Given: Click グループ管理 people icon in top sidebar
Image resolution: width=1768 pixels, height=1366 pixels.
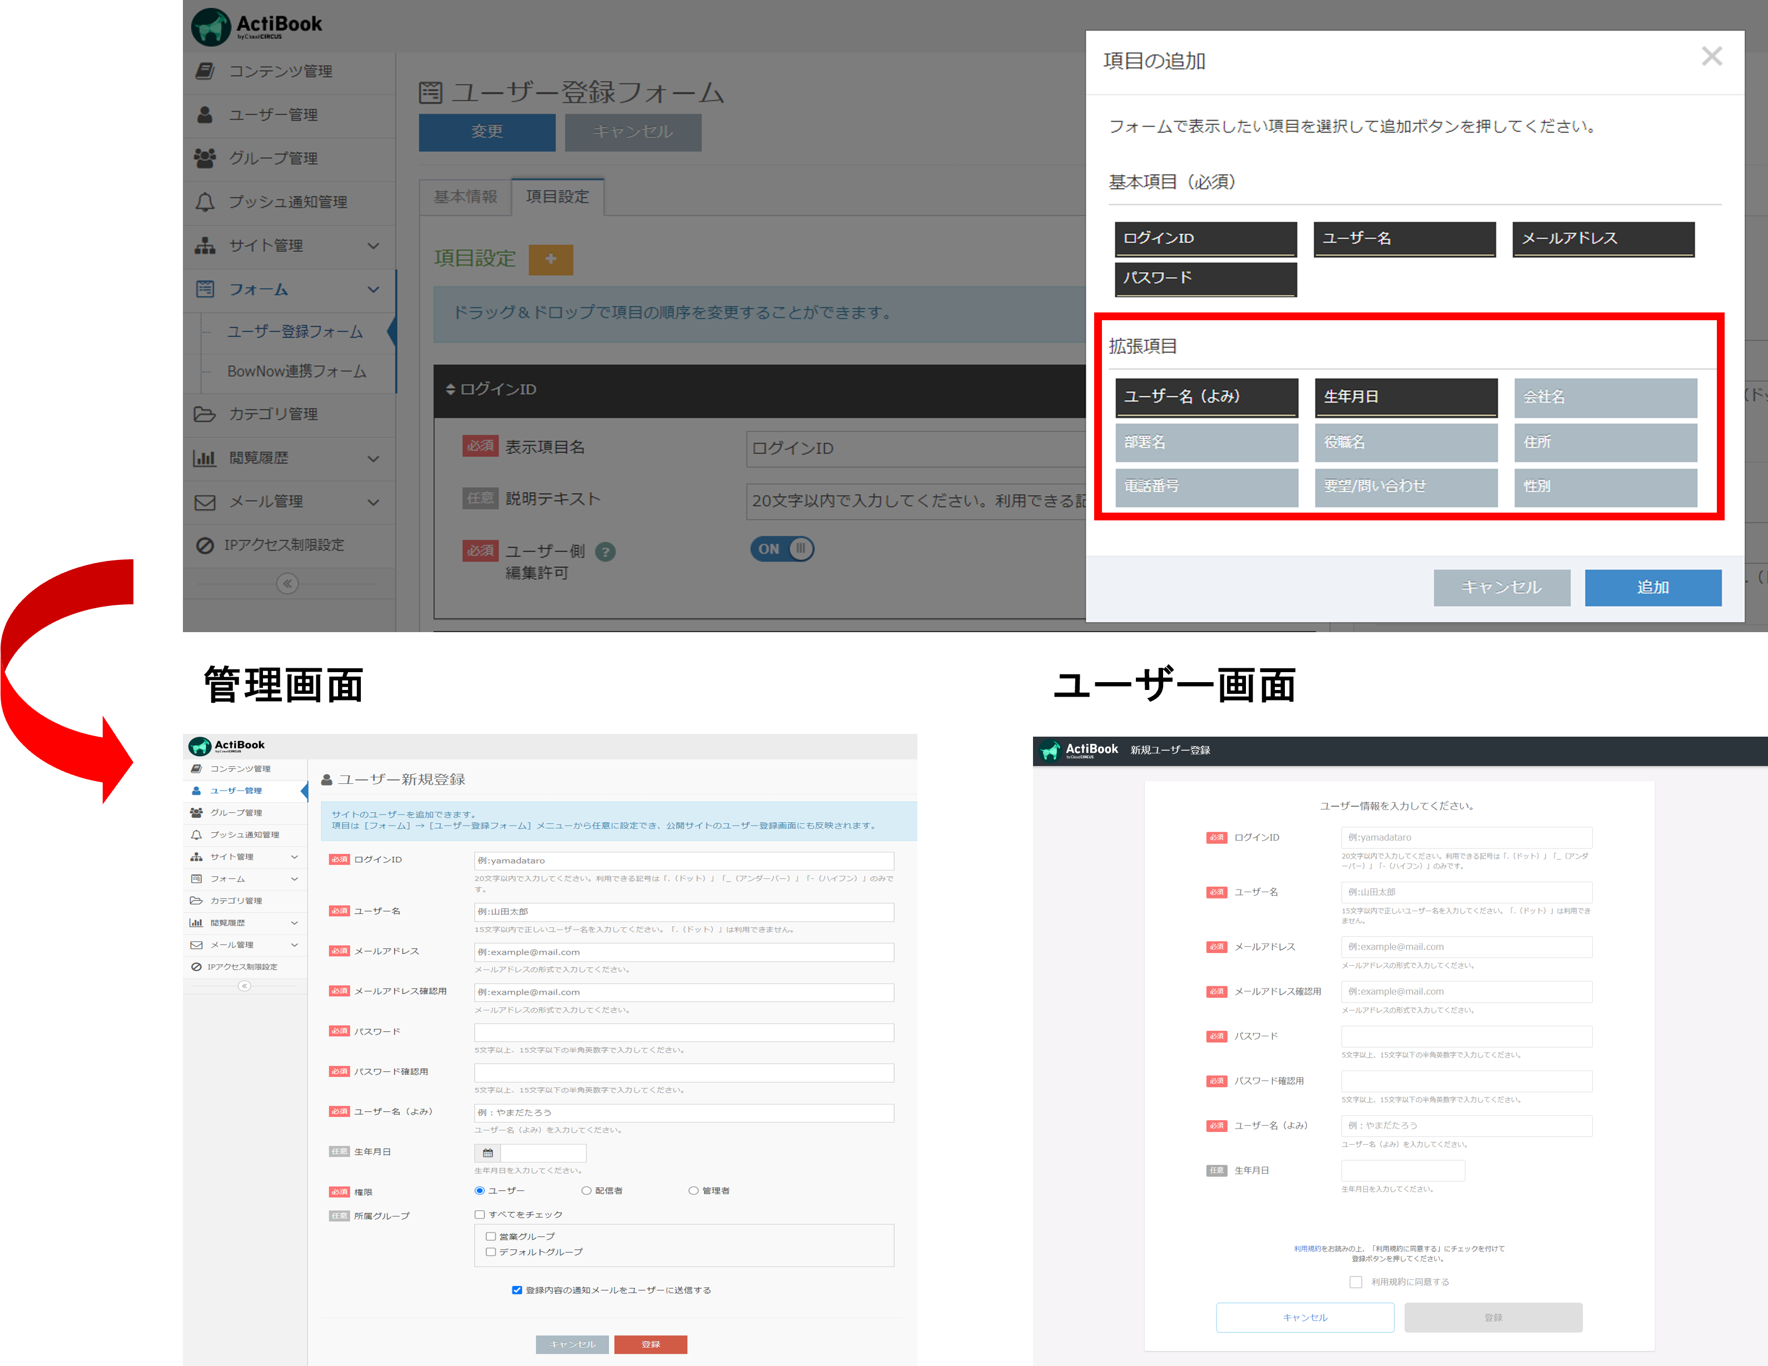Looking at the screenshot, I should coord(205,158).
